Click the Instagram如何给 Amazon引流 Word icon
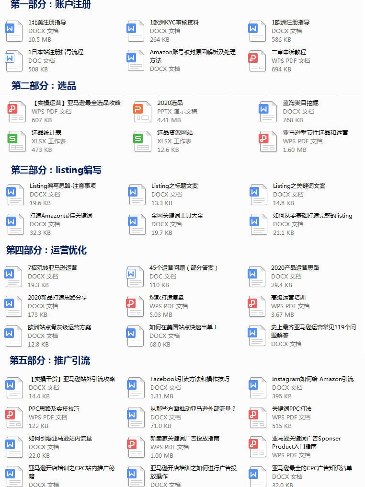The image size is (365, 487). click(x=258, y=388)
